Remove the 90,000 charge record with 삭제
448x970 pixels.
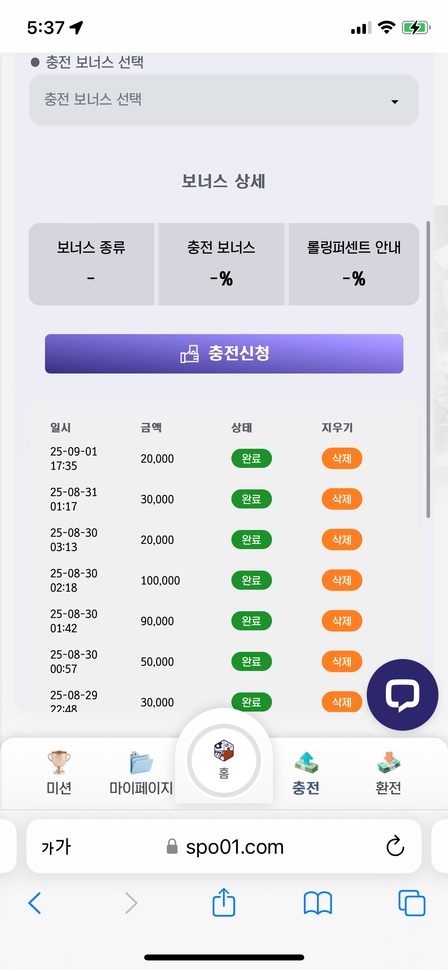click(342, 621)
